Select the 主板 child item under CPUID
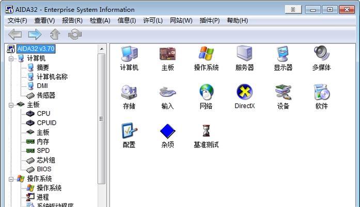 pyautogui.click(x=43, y=132)
